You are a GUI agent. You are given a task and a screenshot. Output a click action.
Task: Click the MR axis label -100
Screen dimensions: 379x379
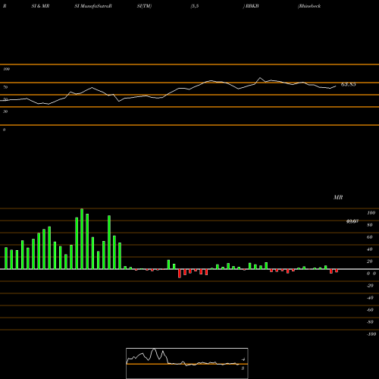[371, 334]
